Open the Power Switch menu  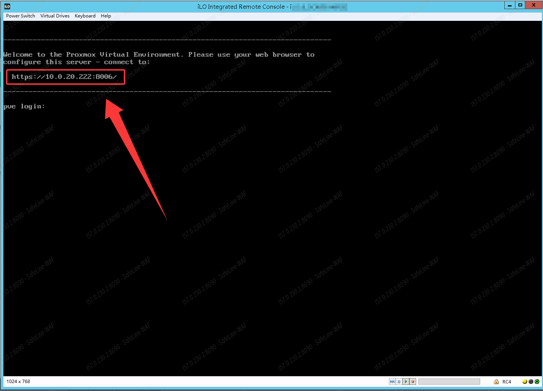coord(20,16)
